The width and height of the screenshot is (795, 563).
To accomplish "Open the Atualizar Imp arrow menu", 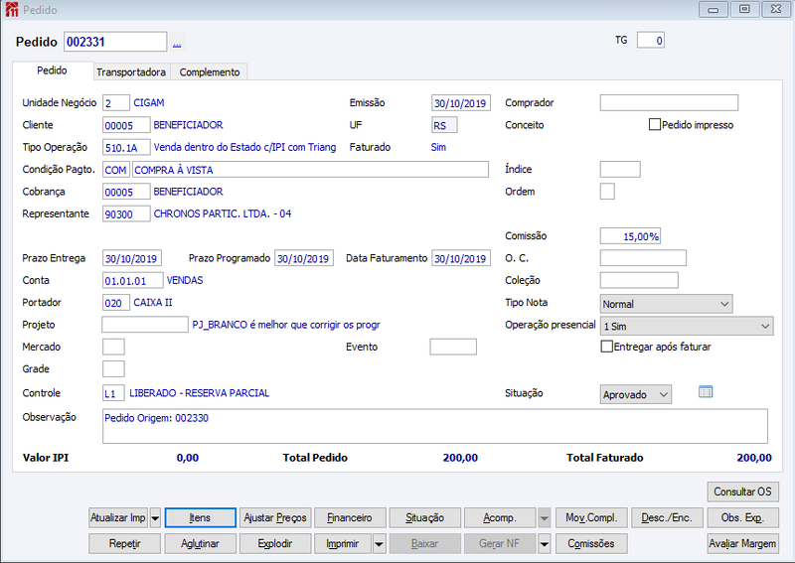I will 155,518.
